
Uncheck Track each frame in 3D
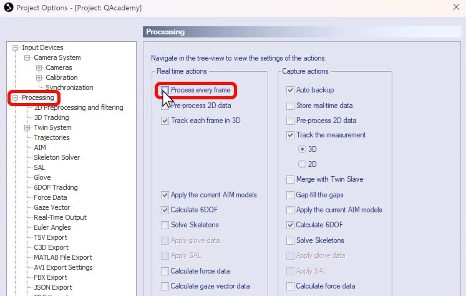pos(165,121)
